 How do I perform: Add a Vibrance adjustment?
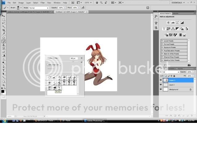tap(164, 29)
